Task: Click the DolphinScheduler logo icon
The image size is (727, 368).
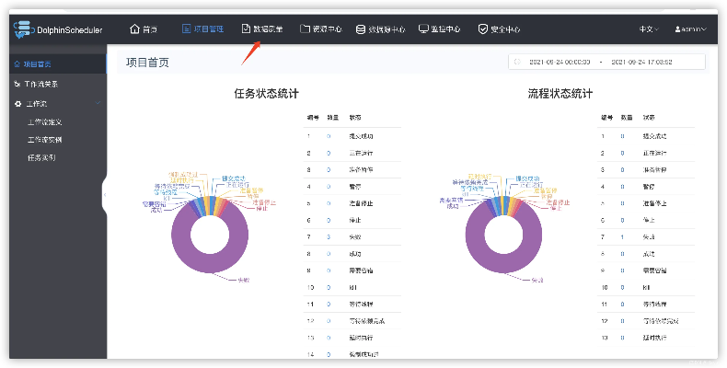Action: coord(22,29)
